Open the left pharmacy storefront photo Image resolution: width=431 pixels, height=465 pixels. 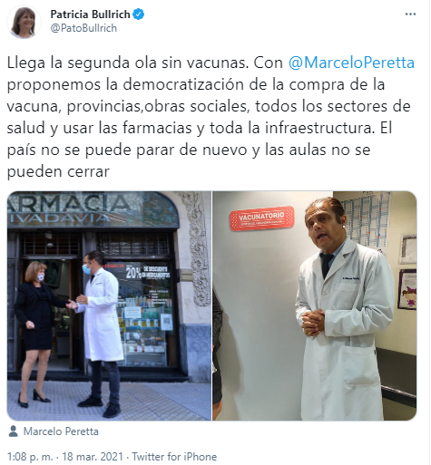point(109,305)
